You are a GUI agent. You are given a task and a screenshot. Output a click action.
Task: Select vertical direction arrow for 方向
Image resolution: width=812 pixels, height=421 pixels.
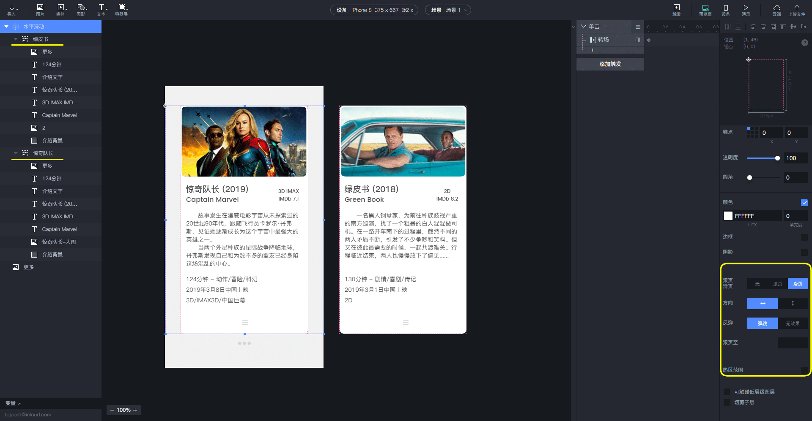click(x=793, y=303)
